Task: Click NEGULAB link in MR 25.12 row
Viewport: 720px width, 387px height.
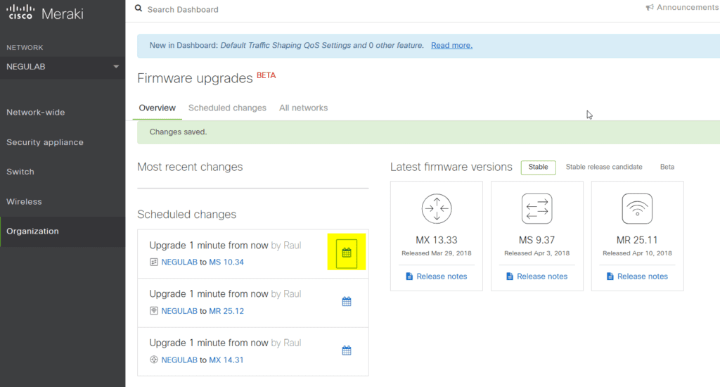Action: pos(179,311)
